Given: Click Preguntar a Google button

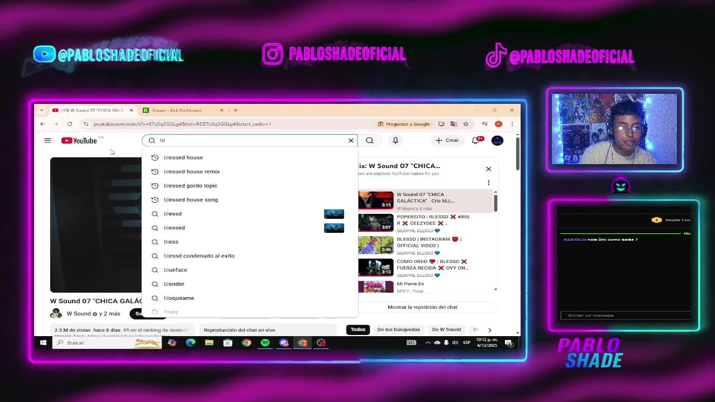Looking at the screenshot, I should tap(404, 124).
